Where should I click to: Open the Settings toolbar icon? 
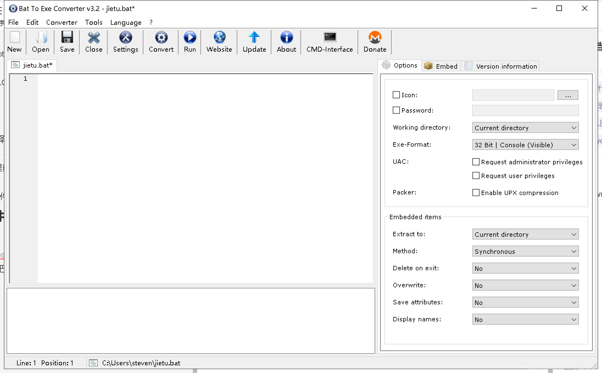point(126,42)
